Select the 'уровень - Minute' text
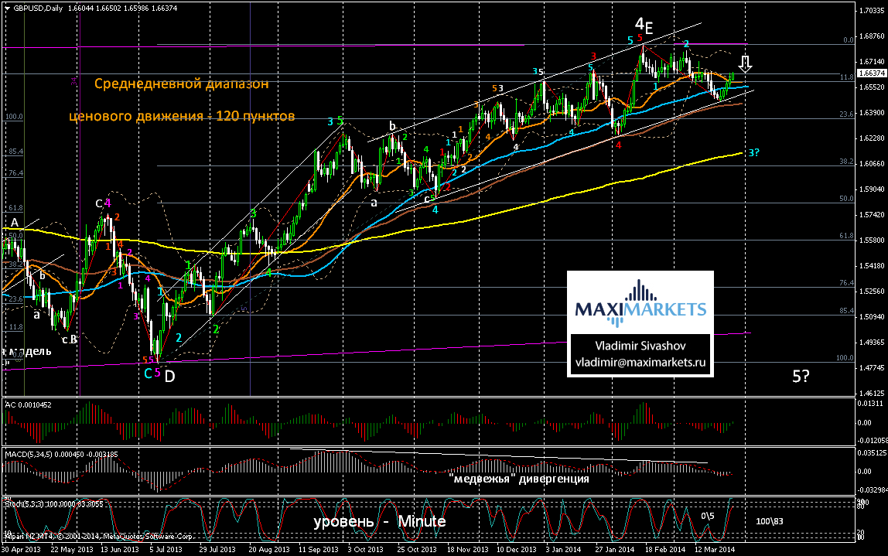 tap(380, 521)
